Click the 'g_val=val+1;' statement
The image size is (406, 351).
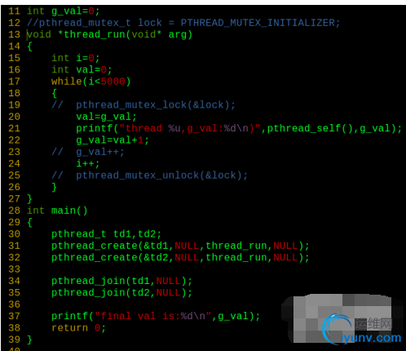113,140
